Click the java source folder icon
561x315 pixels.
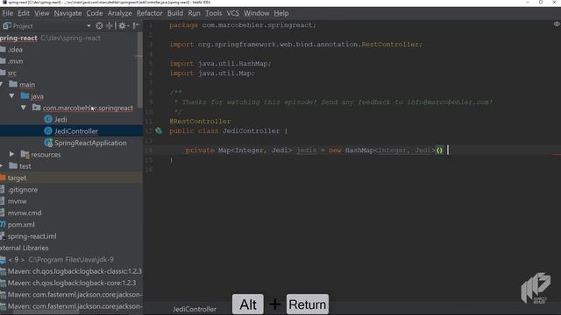pyautogui.click(x=25, y=95)
